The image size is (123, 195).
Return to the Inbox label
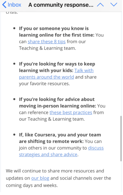coord(15,5)
